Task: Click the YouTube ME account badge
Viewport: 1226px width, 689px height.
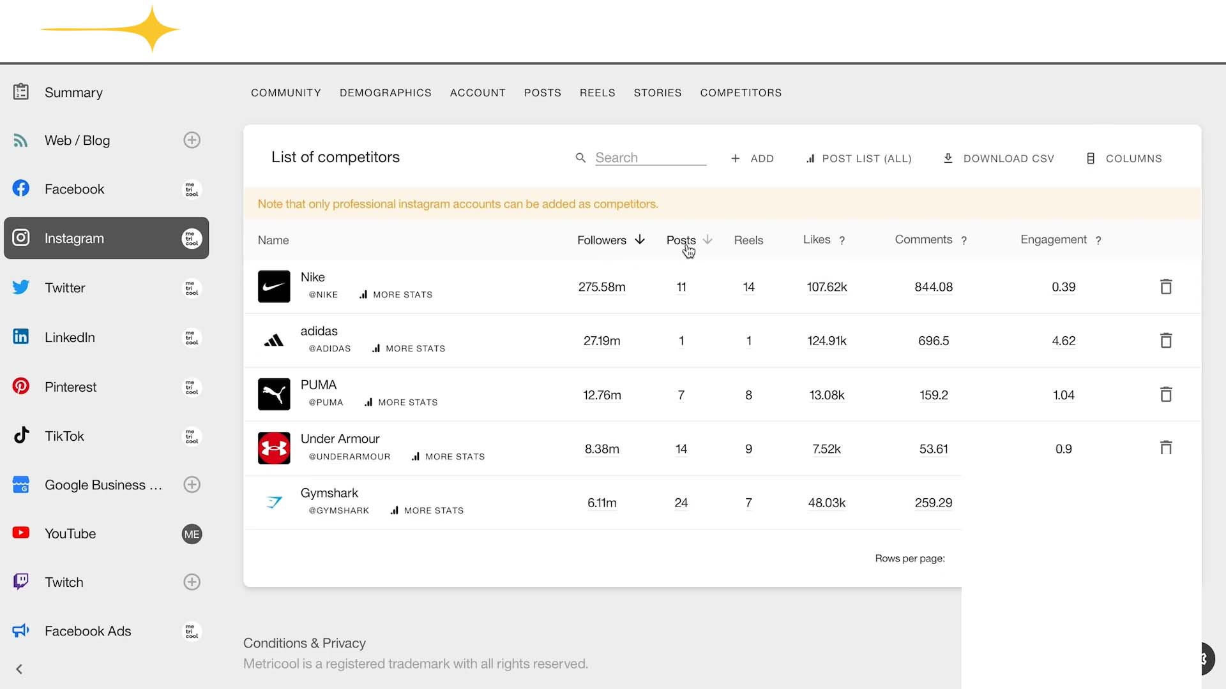Action: [192, 534]
